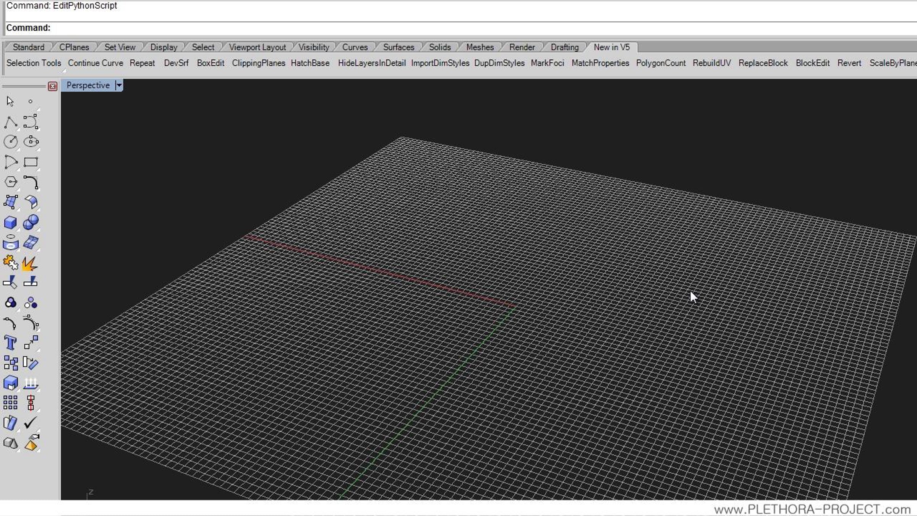Select the Rectangular Array grid icon
Image resolution: width=917 pixels, height=516 pixels.
click(10, 402)
